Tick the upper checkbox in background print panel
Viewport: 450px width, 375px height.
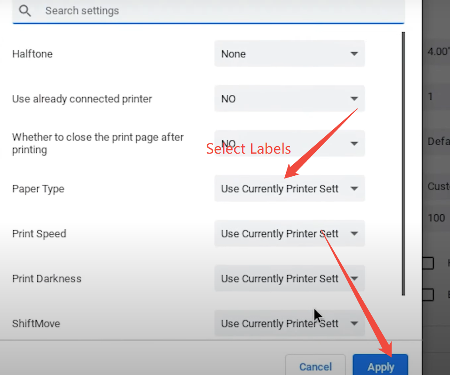point(428,263)
